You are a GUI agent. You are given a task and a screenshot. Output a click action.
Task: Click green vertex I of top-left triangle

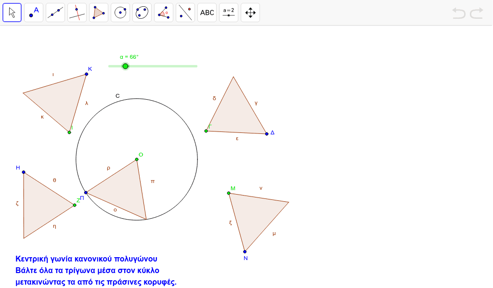pyautogui.click(x=69, y=132)
